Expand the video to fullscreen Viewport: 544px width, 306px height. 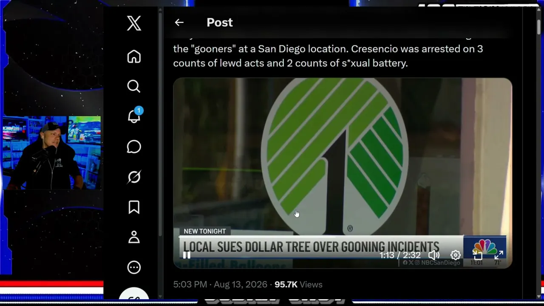tap(499, 255)
